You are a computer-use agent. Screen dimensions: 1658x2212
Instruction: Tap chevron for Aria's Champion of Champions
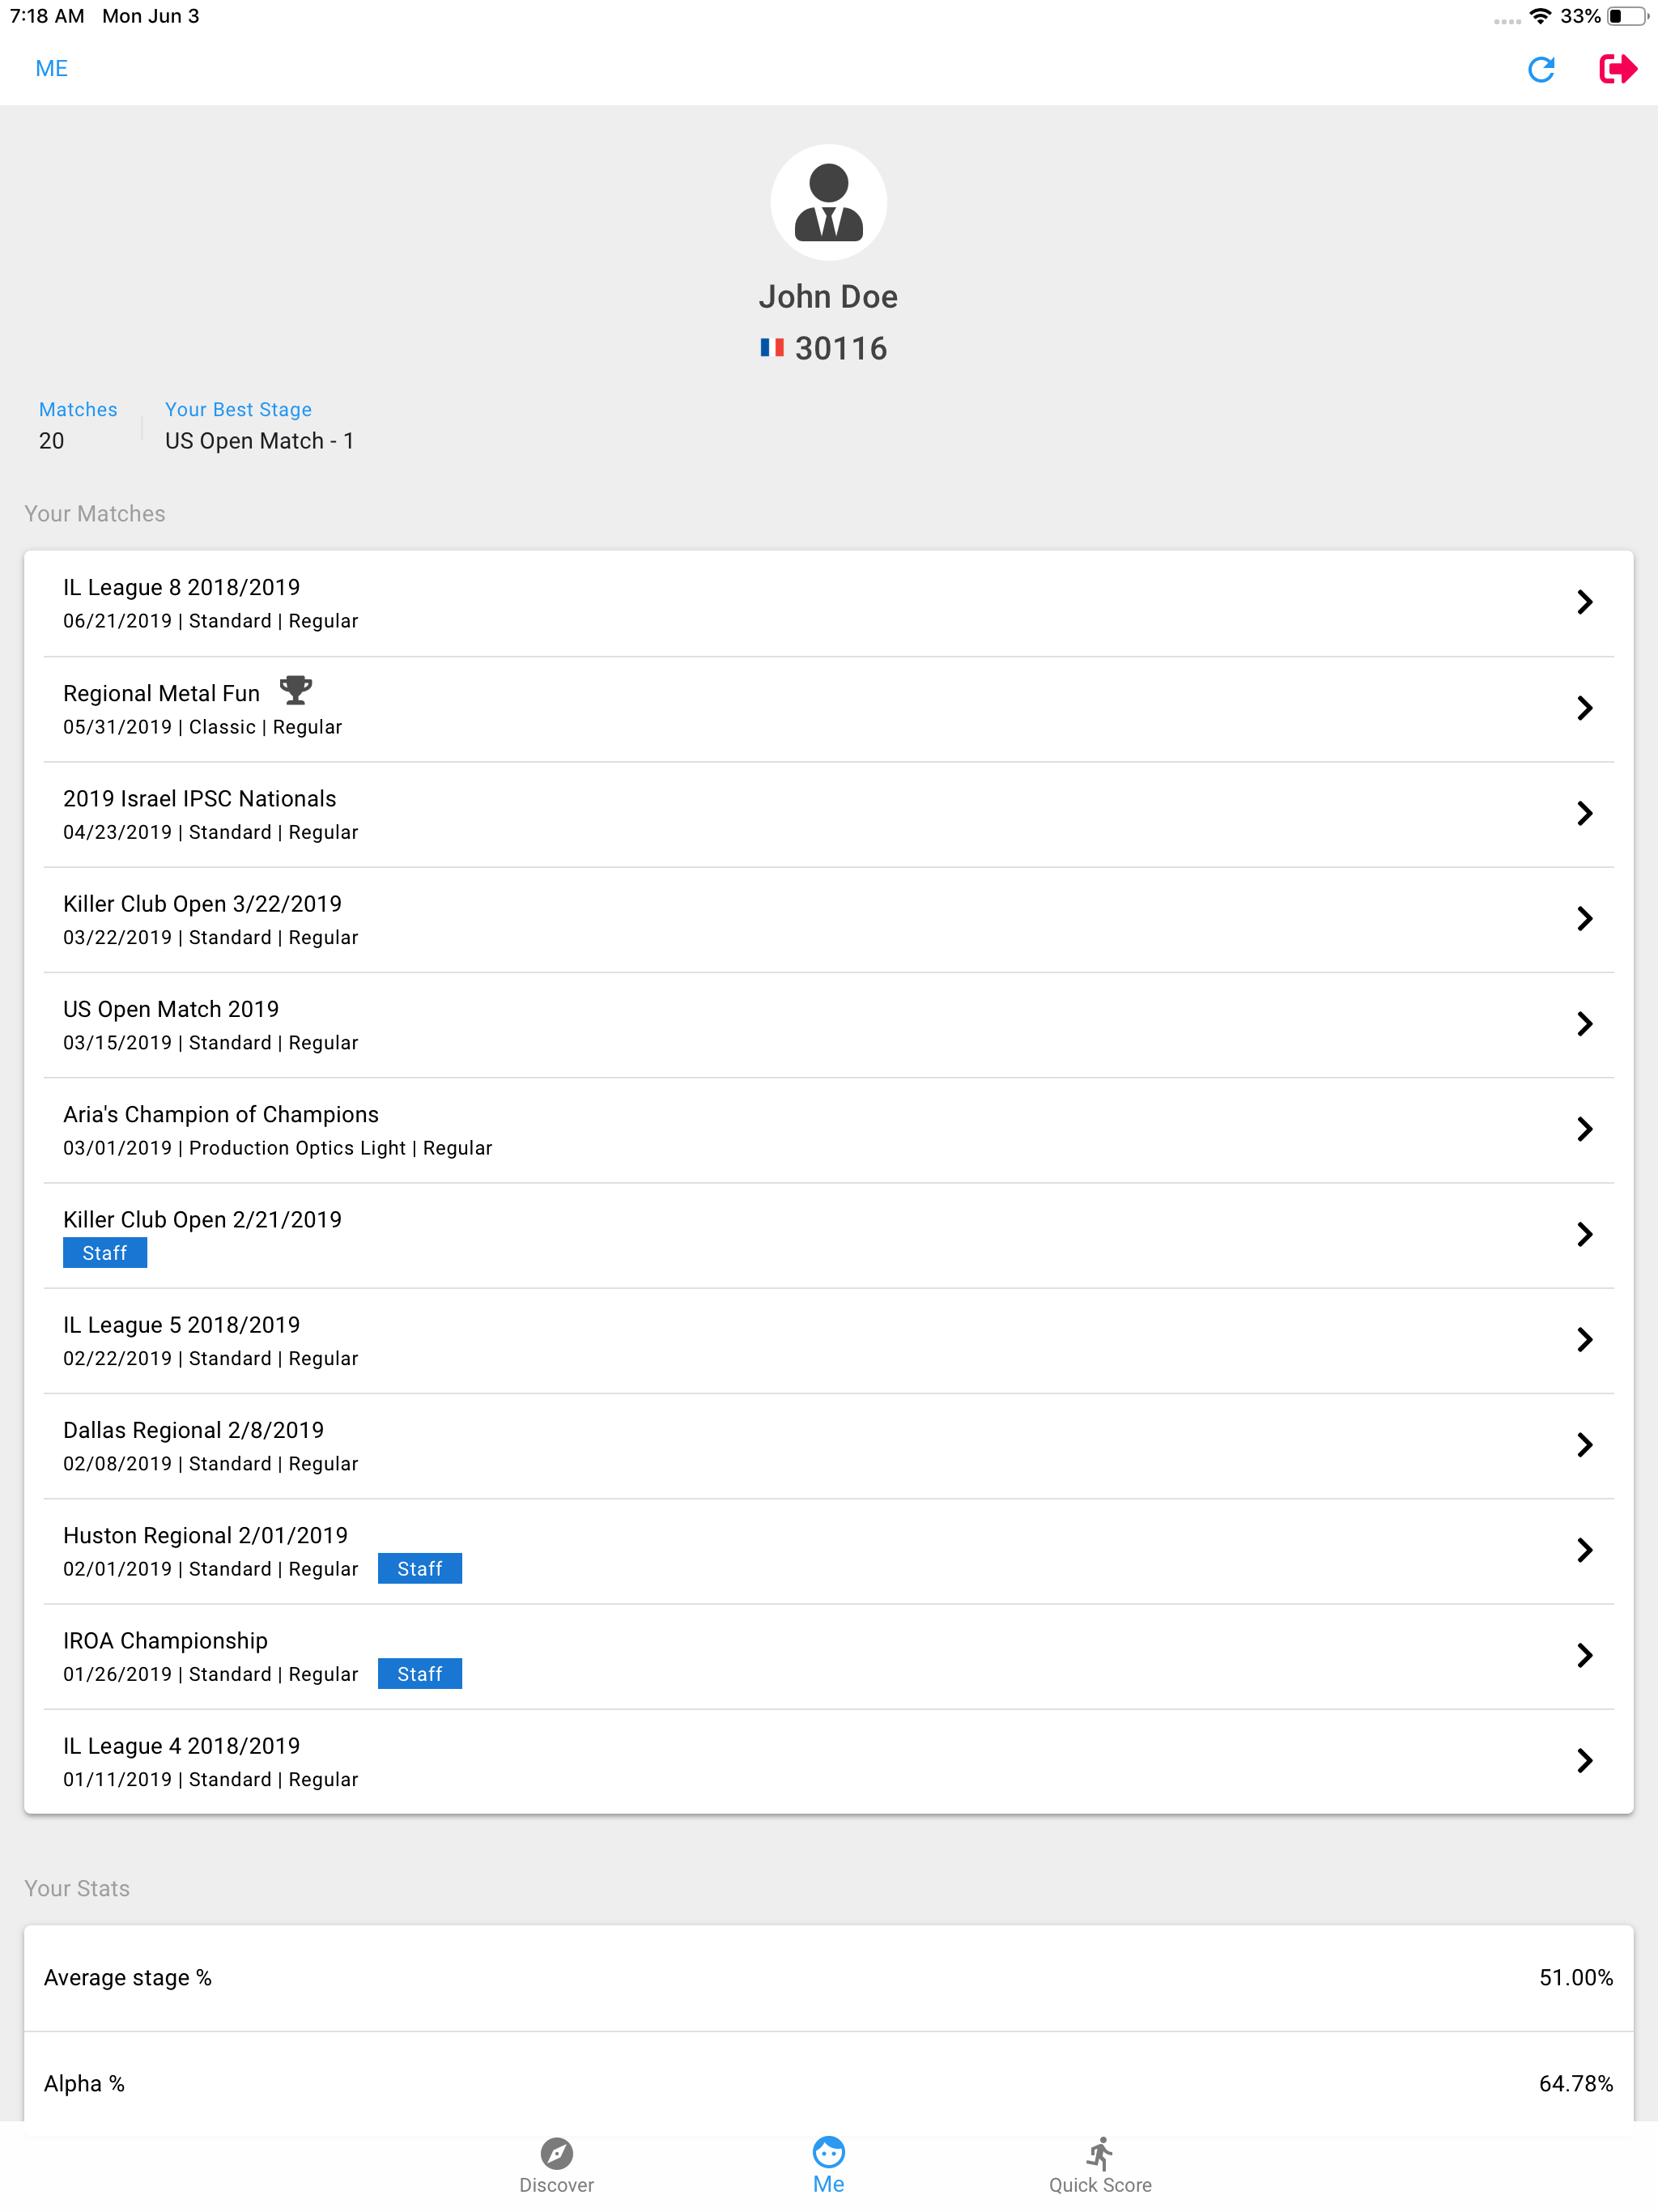1584,1129
